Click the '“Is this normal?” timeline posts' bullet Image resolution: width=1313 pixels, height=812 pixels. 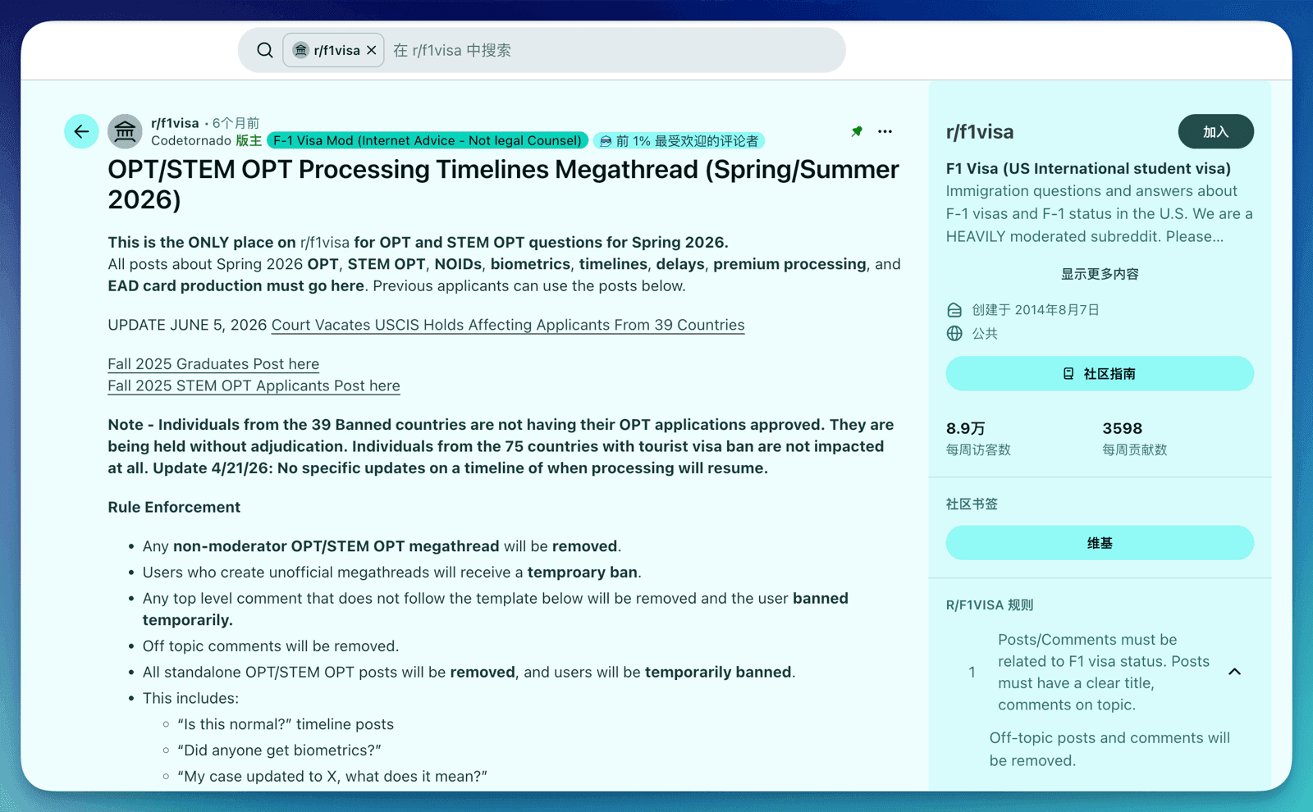286,724
